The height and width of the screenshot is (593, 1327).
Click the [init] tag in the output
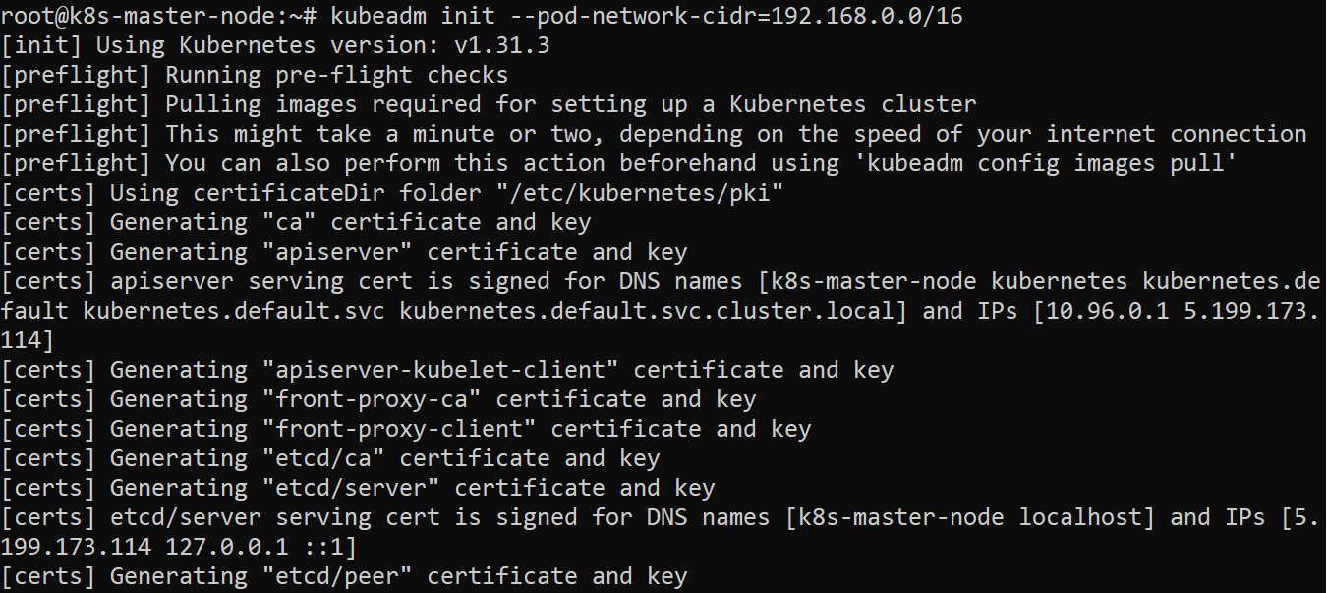[x=42, y=44]
